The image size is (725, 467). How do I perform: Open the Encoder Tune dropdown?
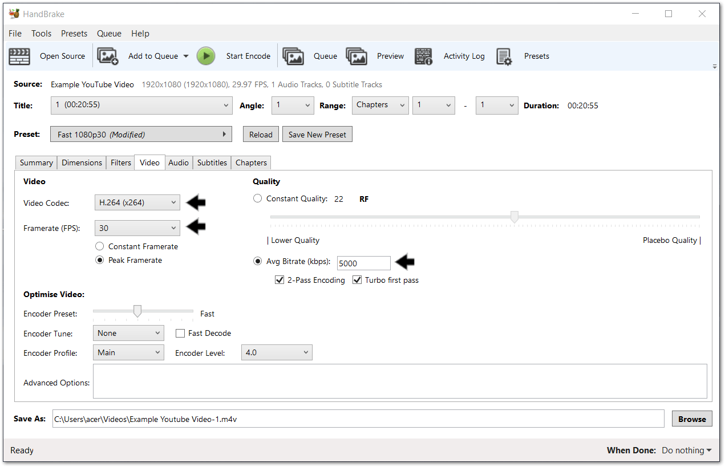point(128,333)
